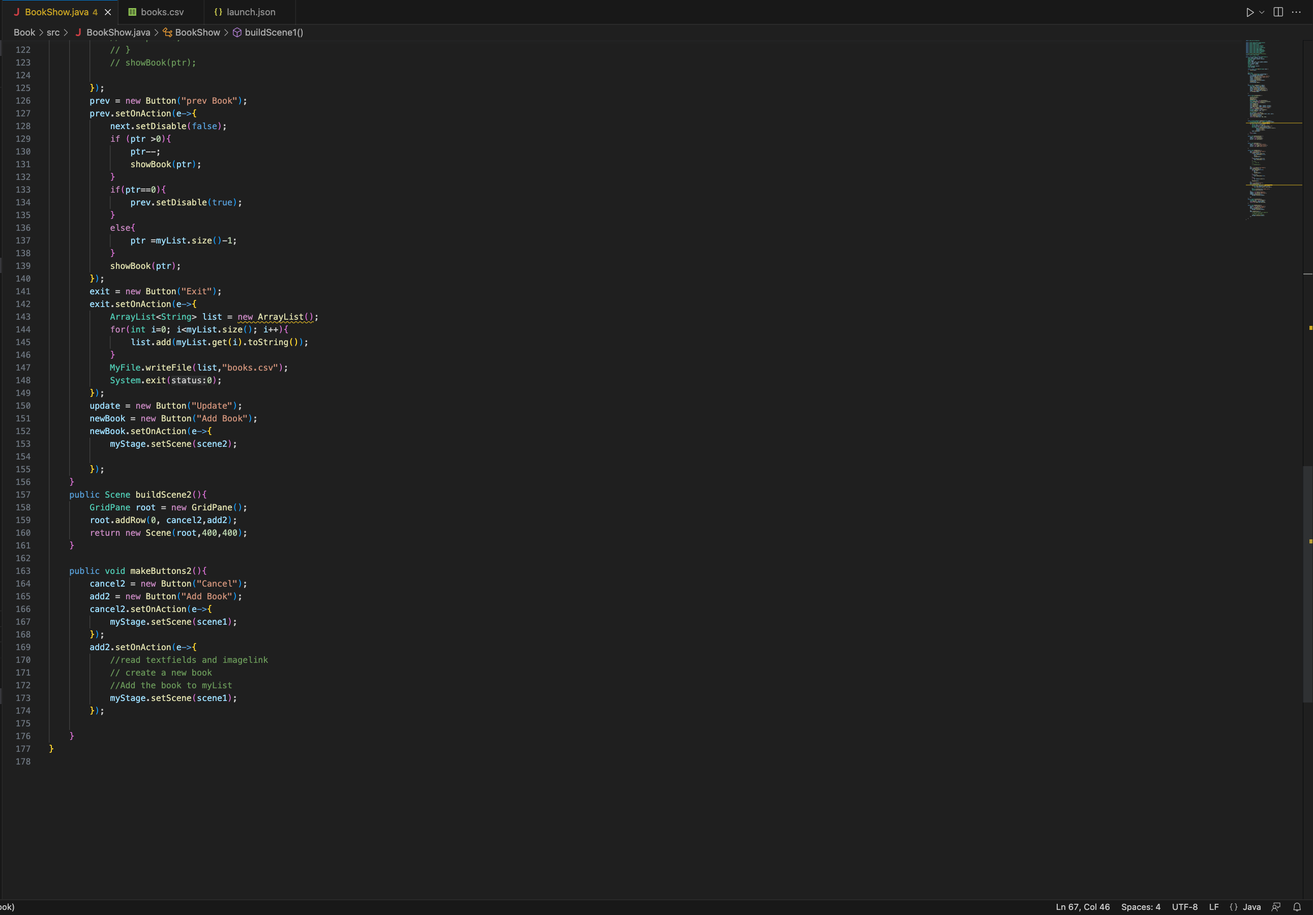Click the src folder breadcrumb
Image resolution: width=1313 pixels, height=915 pixels.
coord(52,33)
